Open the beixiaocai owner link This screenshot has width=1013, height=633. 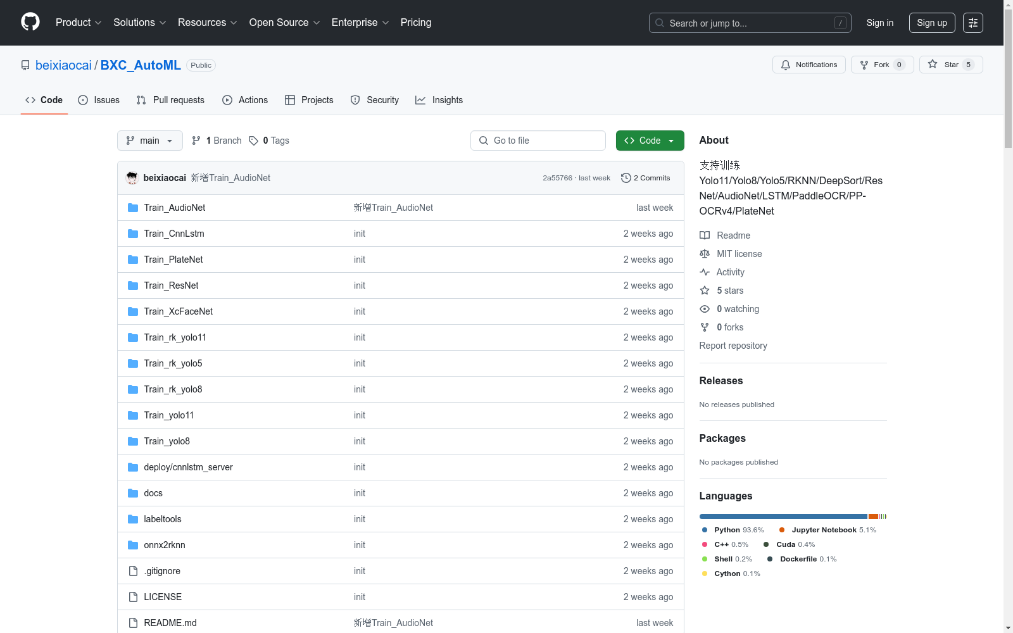[x=63, y=65]
